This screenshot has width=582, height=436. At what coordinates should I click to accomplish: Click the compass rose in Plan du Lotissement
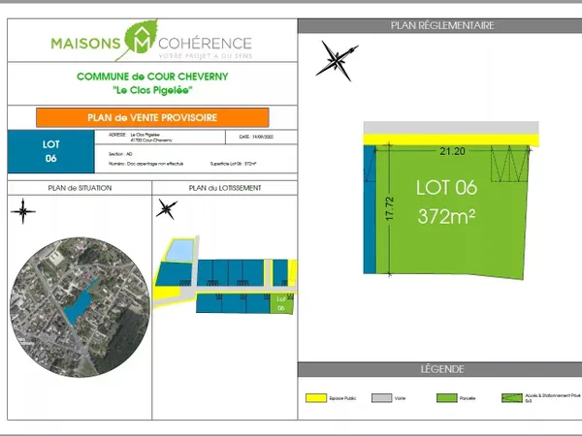[x=166, y=208]
